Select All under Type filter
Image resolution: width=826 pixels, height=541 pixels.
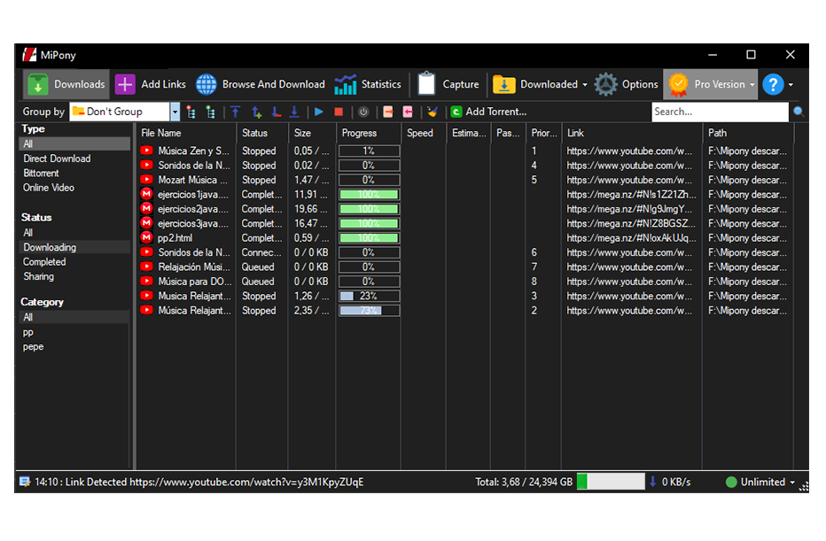(x=74, y=143)
